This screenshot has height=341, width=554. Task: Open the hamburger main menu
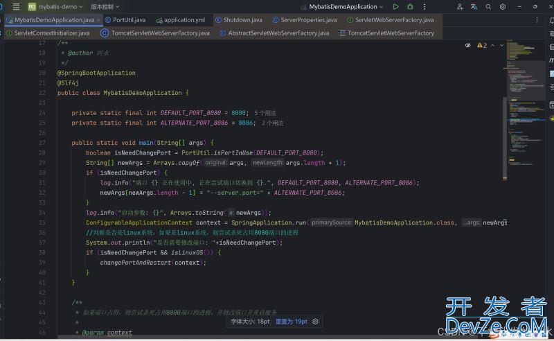16,6
